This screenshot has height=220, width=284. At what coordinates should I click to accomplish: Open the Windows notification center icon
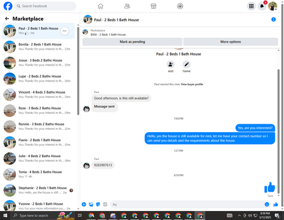point(277,215)
